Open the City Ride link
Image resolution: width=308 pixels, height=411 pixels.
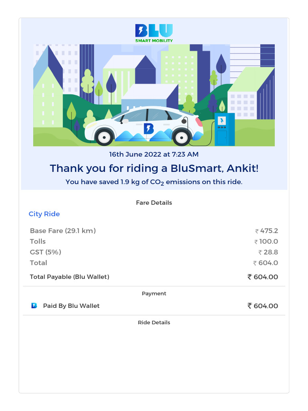[x=44, y=214]
